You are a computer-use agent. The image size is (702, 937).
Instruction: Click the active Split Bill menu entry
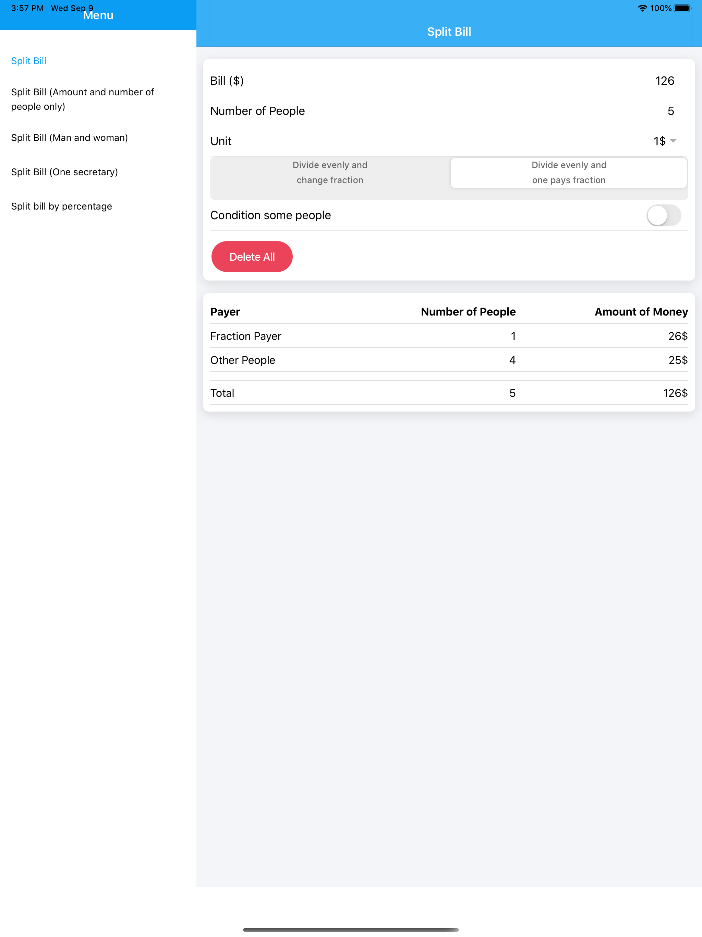click(x=28, y=61)
